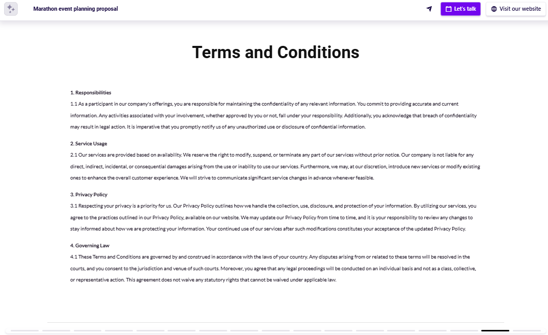Select the document title Marathon event planning proposal

click(x=75, y=9)
